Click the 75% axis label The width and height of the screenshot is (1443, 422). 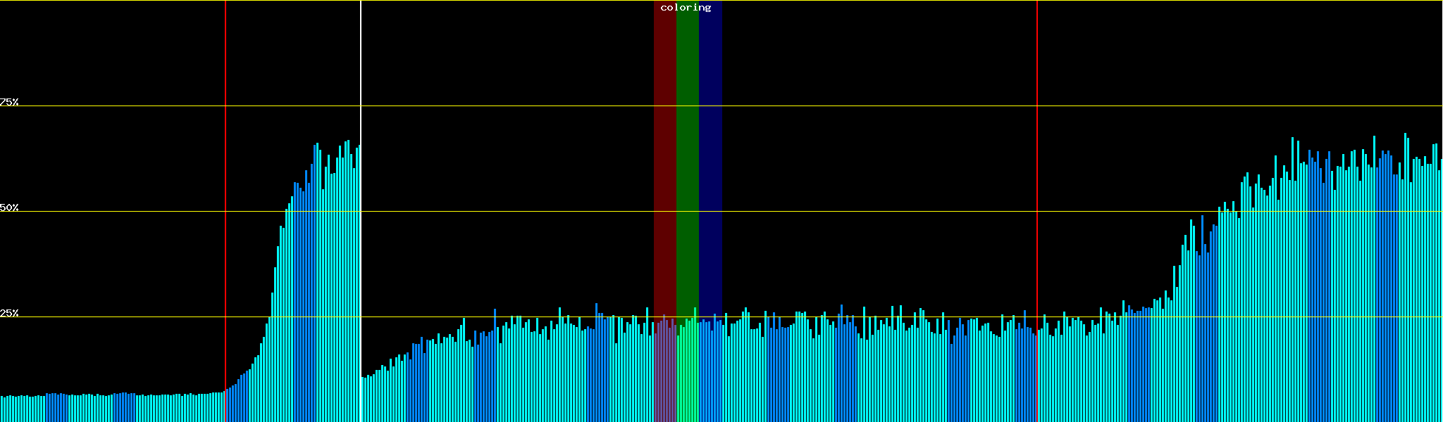click(x=9, y=102)
